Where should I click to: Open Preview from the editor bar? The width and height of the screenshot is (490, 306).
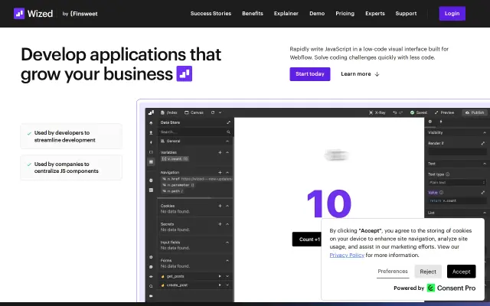444,112
